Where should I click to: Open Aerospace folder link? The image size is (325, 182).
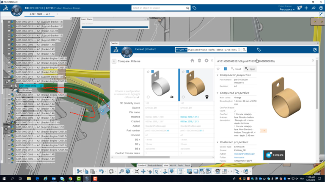239,158
